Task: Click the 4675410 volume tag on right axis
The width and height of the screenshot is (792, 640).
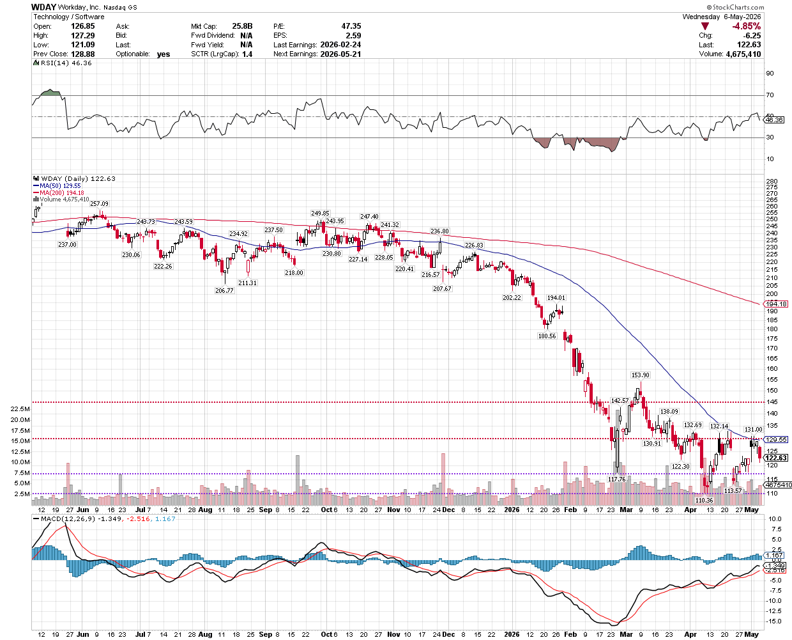Action: coord(778,485)
